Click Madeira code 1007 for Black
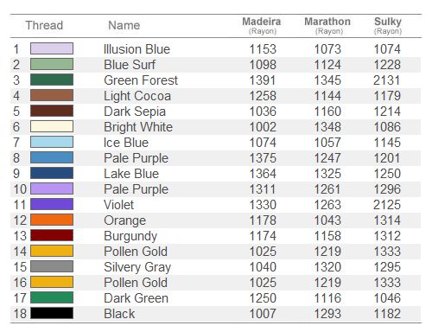This screenshot has width=432, height=332. pyautogui.click(x=263, y=314)
